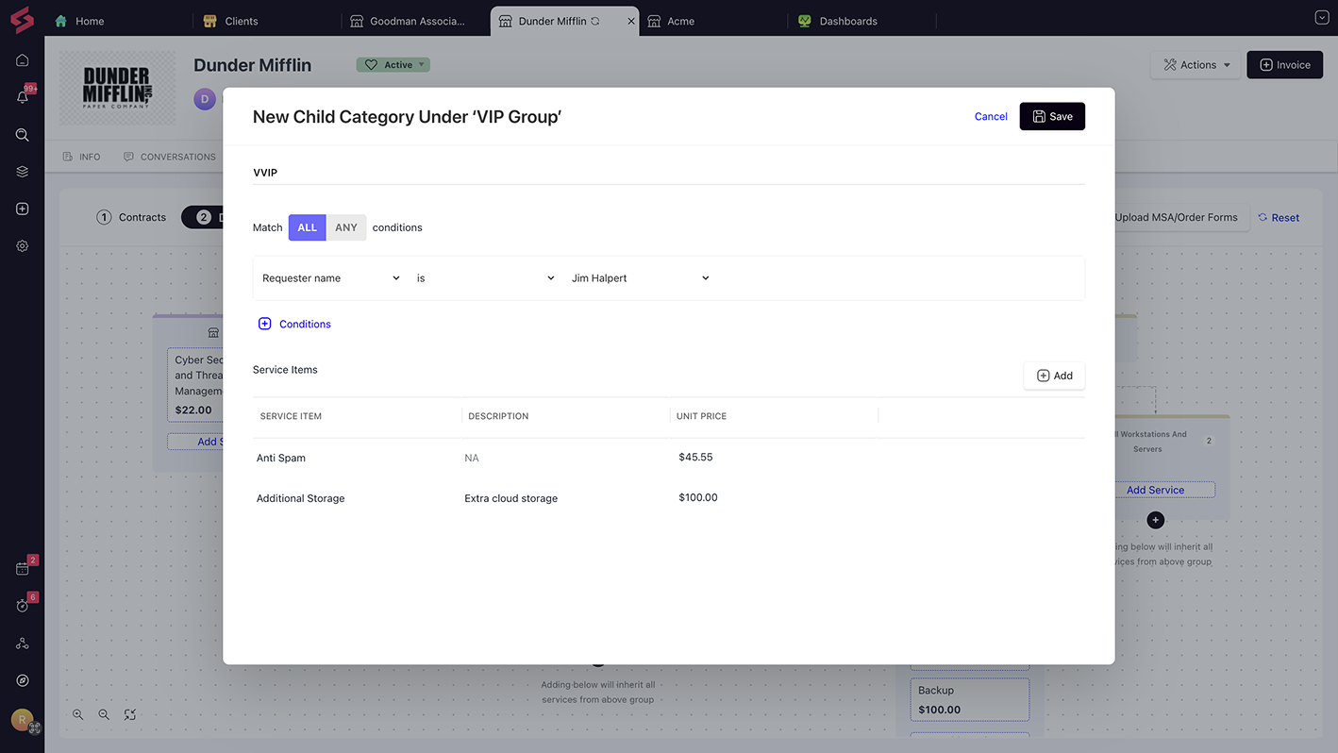Click the Backup service card
1338x753 pixels.
click(x=970, y=699)
